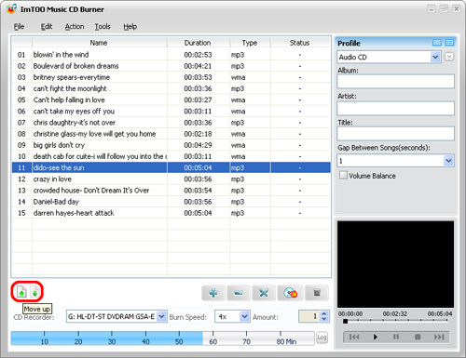466x358 pixels.
Task: Click the Amount number field
Action: point(309,316)
